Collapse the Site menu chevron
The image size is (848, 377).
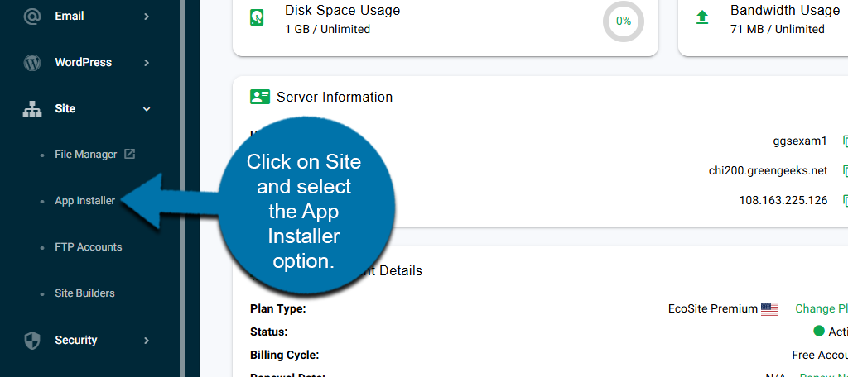(147, 108)
